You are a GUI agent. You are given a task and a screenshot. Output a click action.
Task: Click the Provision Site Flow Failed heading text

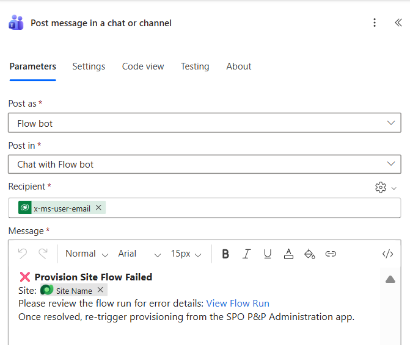tap(93, 277)
